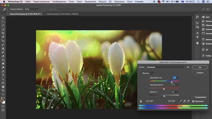Swap foreground and background colors
Viewport: 212px width, 119px height.
click(x=4, y=98)
